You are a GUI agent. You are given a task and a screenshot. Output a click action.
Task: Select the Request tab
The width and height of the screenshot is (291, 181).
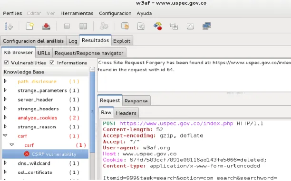(x=110, y=100)
